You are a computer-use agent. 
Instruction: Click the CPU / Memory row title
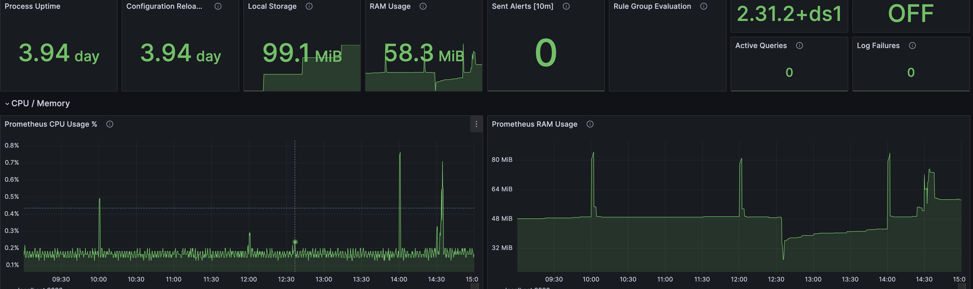pos(40,103)
